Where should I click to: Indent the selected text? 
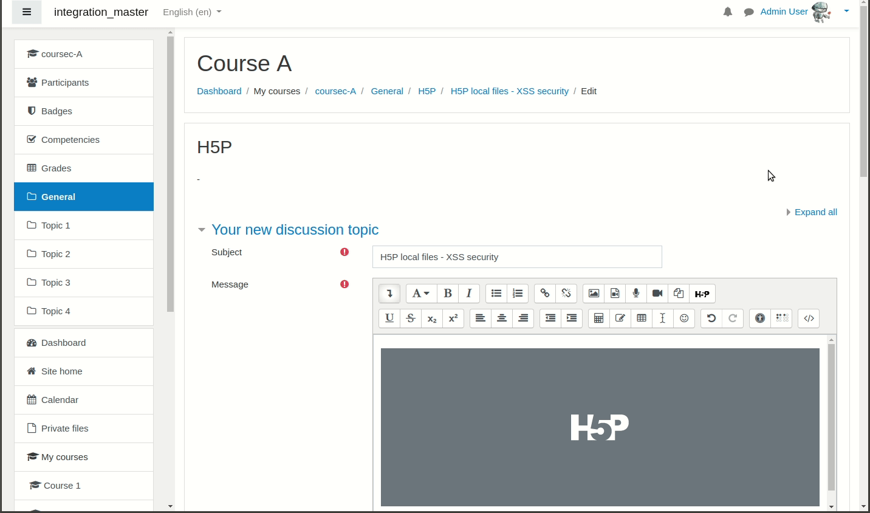572,318
